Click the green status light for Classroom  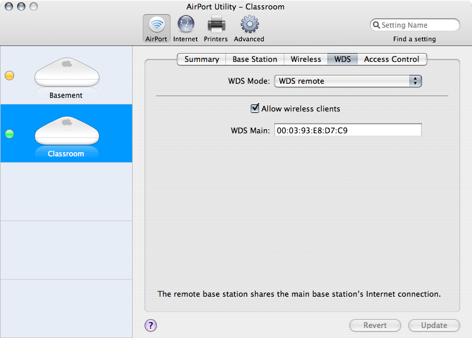9,134
